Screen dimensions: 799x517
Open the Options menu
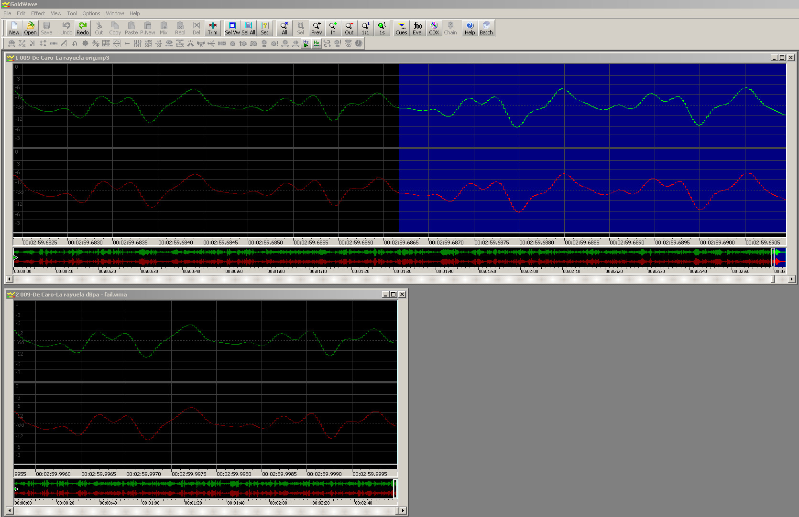[91, 13]
